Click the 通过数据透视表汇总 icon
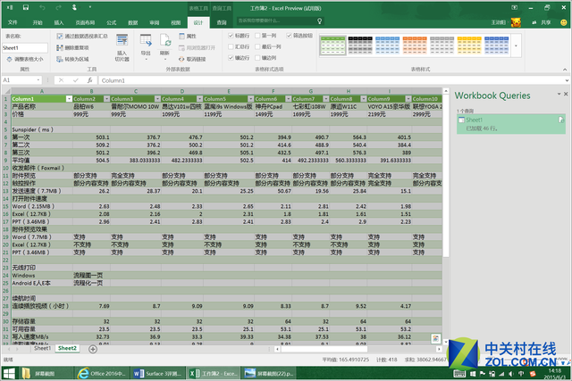572x381 pixels. (60, 36)
